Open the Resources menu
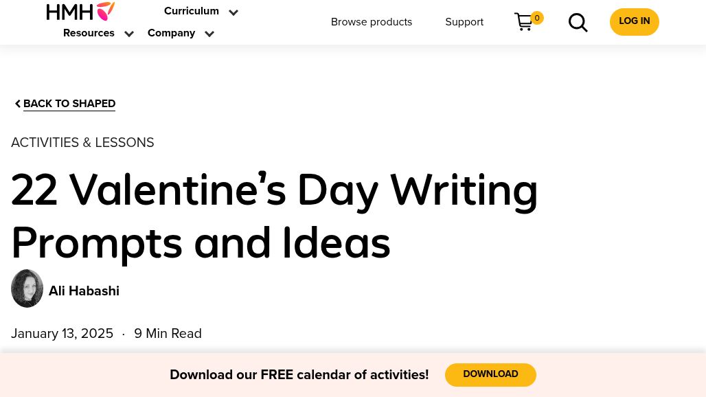The width and height of the screenshot is (706, 397). click(x=89, y=33)
